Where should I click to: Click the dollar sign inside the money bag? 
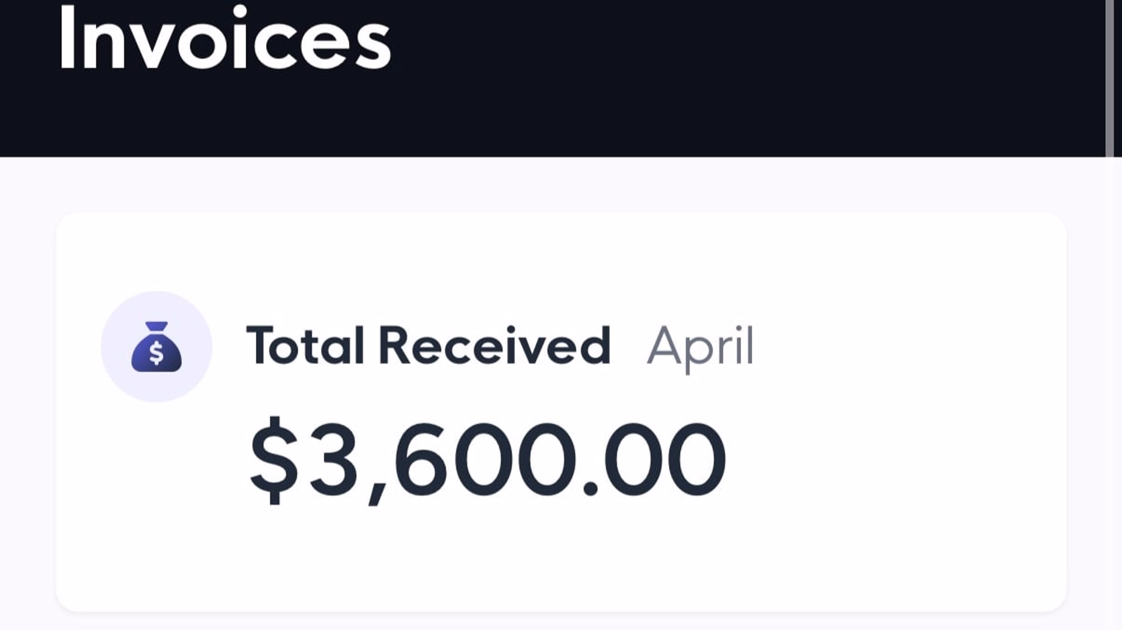(x=156, y=353)
